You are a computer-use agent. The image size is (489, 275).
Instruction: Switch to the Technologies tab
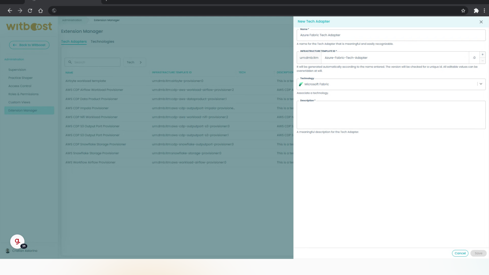pos(102,42)
